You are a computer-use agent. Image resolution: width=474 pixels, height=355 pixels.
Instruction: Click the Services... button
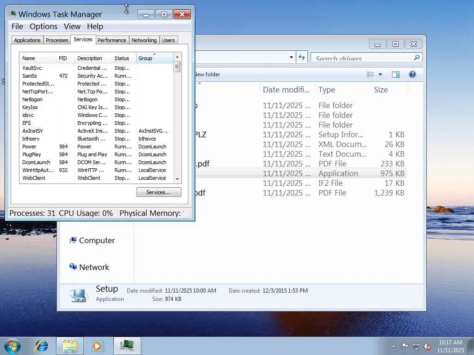pos(159,192)
